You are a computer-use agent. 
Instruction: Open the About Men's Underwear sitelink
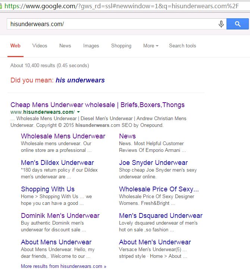click(x=155, y=242)
